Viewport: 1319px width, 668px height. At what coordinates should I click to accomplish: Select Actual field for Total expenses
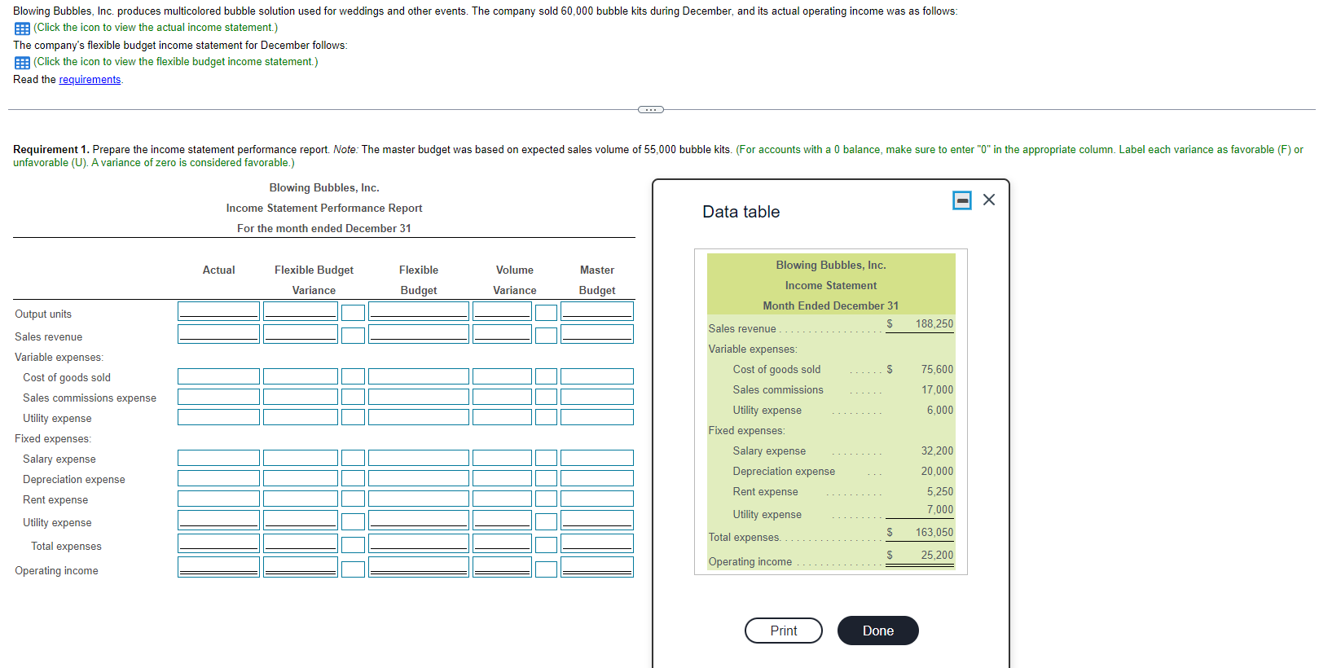click(x=218, y=543)
